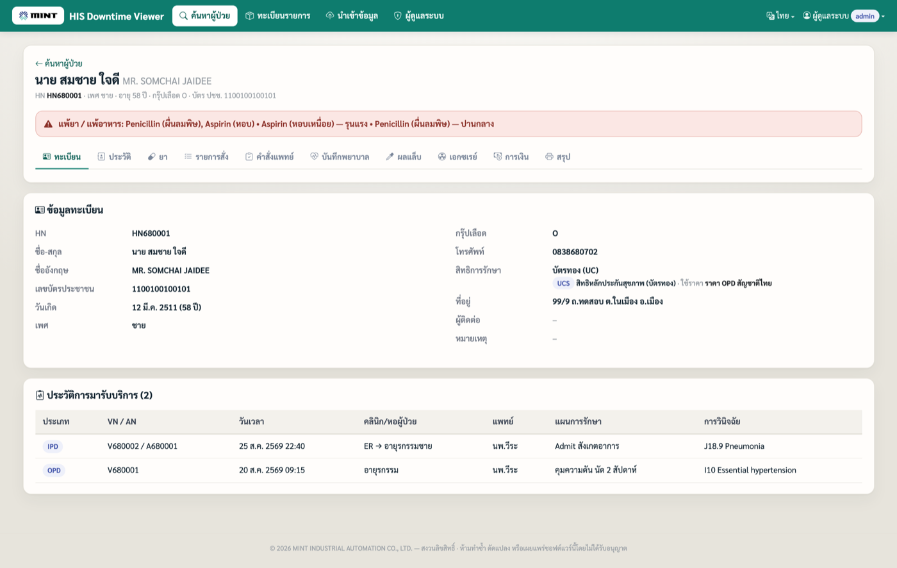
Task: Click the VN / AN column header
Action: pyautogui.click(x=122, y=422)
